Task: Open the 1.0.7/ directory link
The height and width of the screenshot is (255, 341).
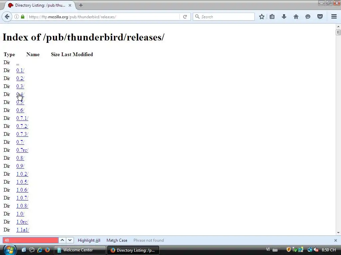Action: pyautogui.click(x=22, y=198)
